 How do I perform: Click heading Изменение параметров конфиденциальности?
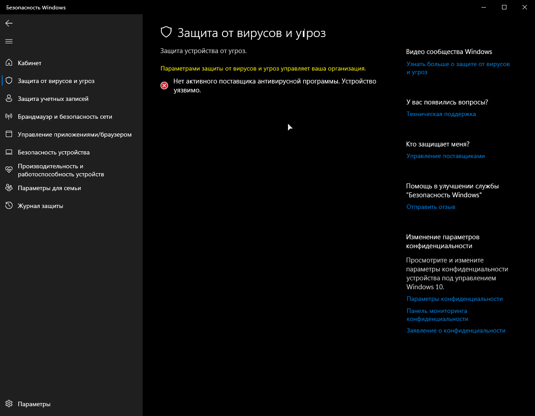[x=443, y=241]
